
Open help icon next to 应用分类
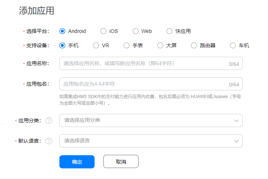click(49, 120)
